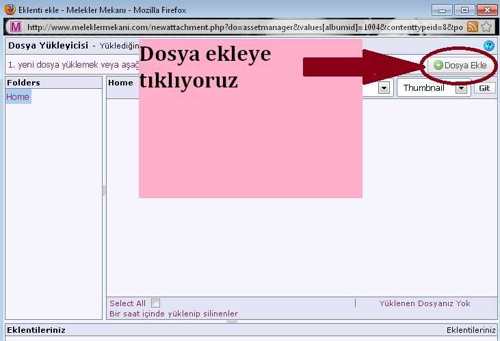Open the blue help question mark icon
This screenshot has width=500, height=341.
pos(488,46)
